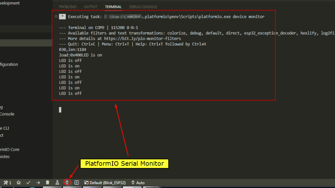Click the Test flask icon
This screenshot has width=335, height=188.
pyautogui.click(x=57, y=182)
